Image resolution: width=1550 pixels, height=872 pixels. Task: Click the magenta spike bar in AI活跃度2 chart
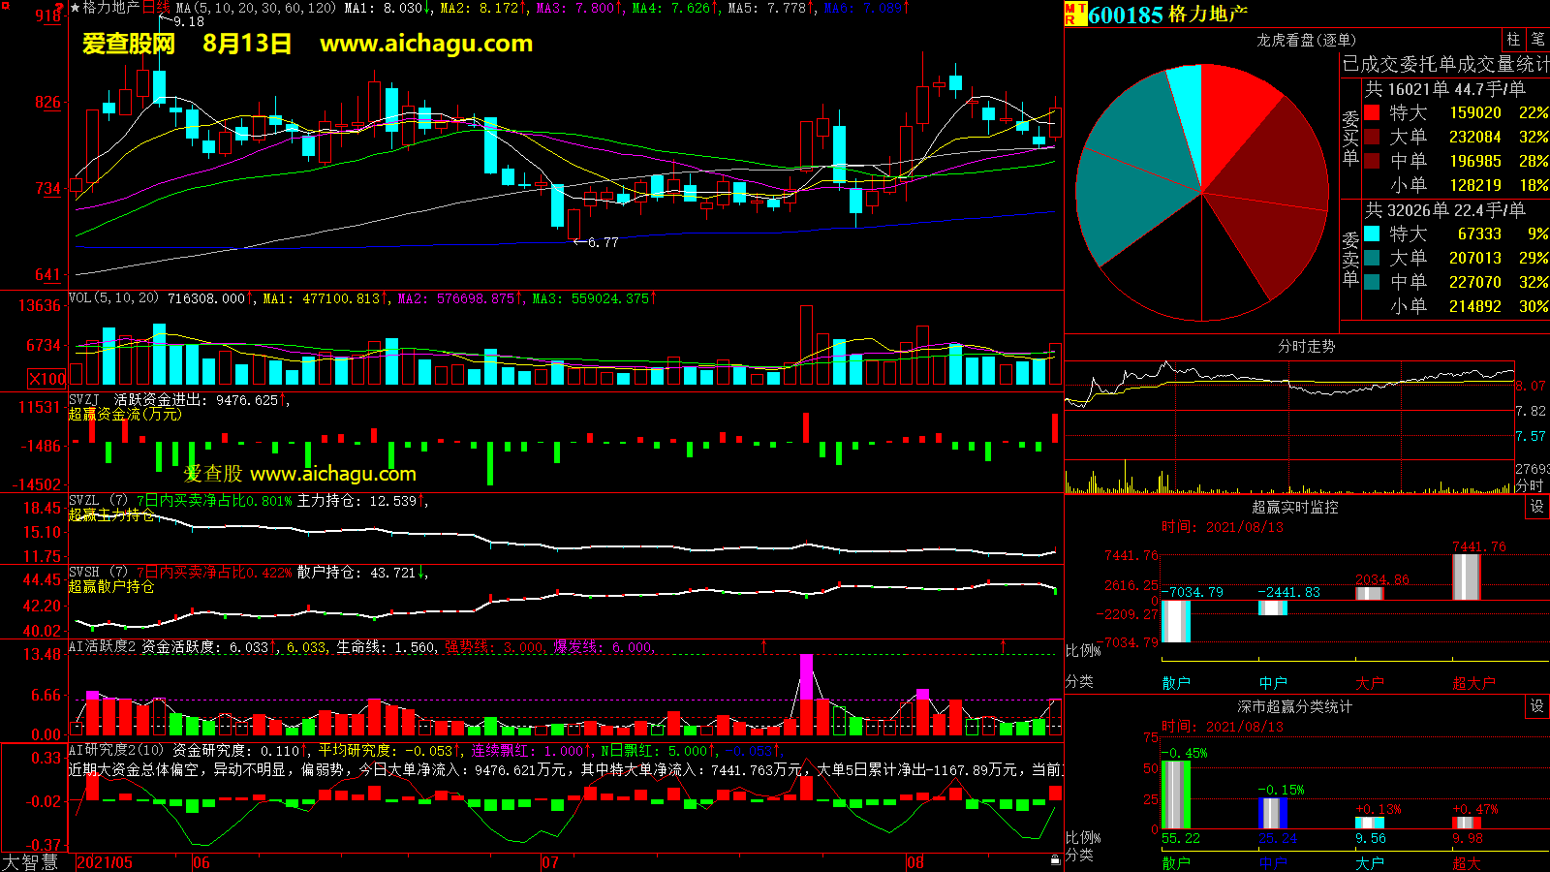tap(806, 676)
